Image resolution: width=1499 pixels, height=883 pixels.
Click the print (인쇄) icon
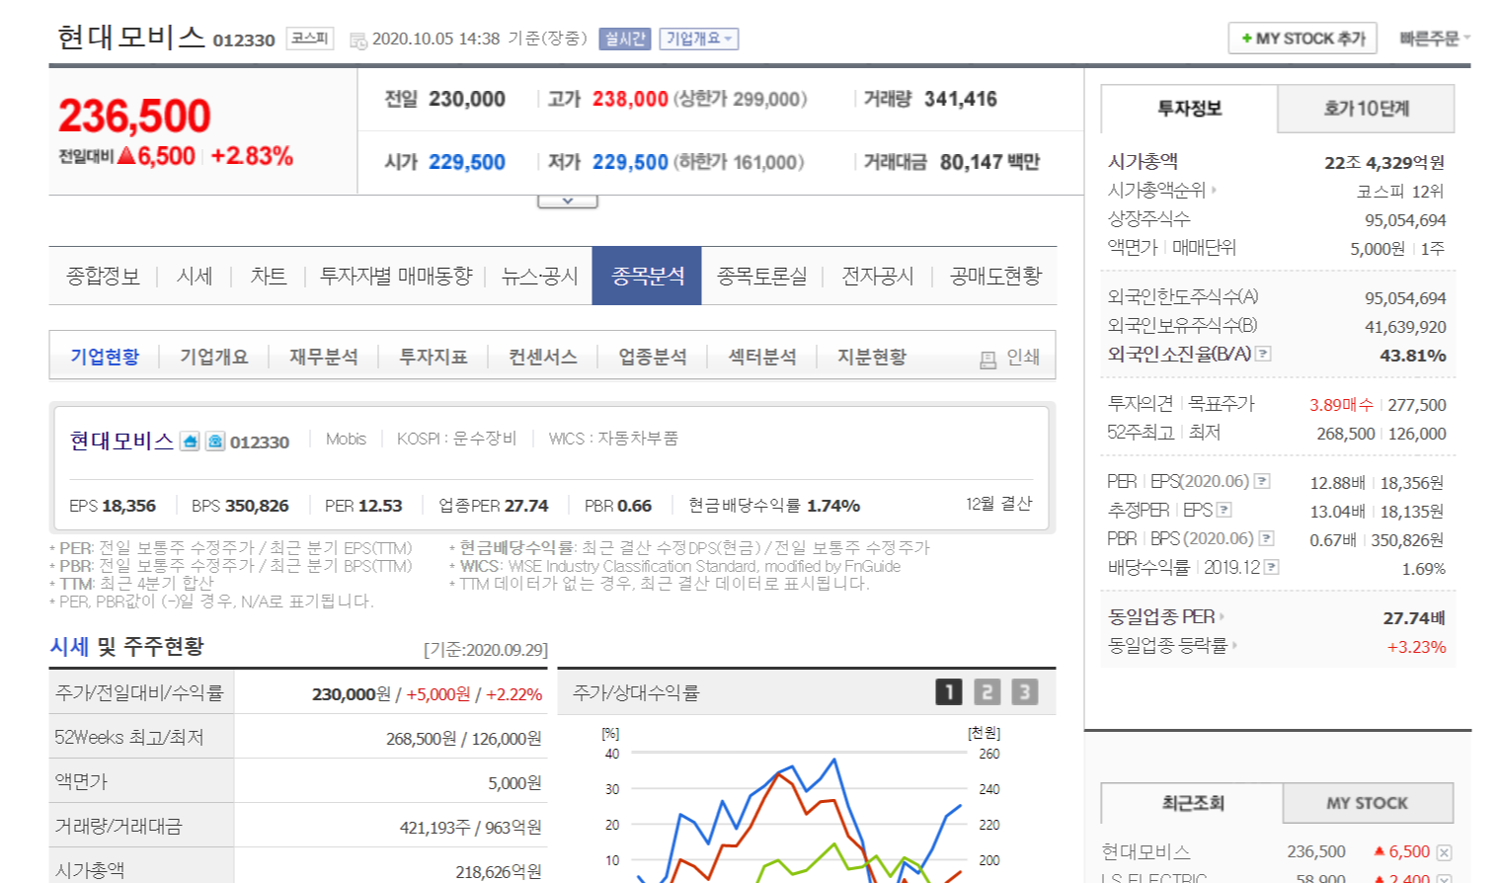coord(987,359)
